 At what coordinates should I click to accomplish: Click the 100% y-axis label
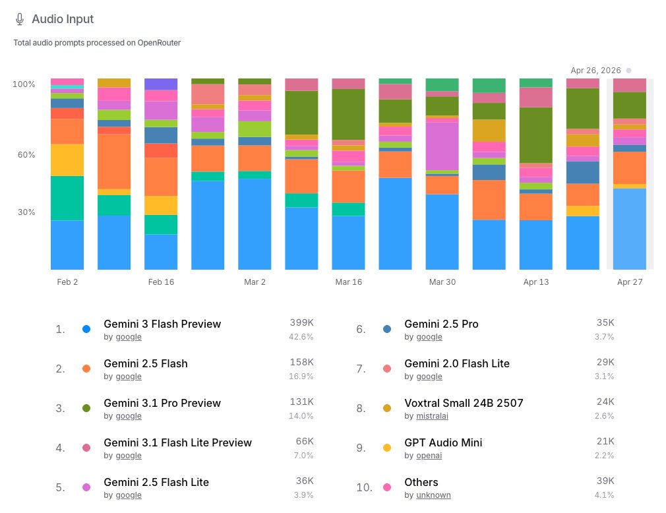24,84
